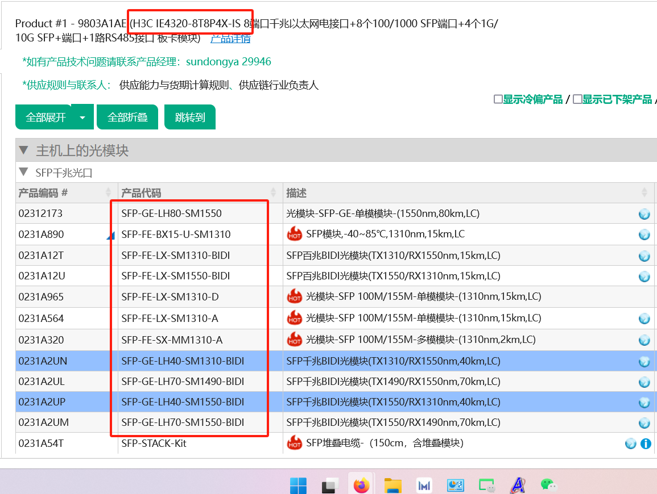Click HOT flame icon in SFP-FE-LX-SM1310-A row
This screenshot has height=494, width=657.
point(295,318)
